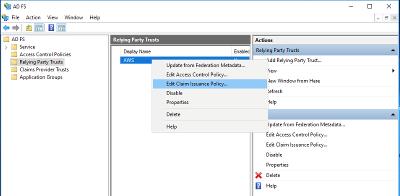Select Claims Provider Trusts in tree

pos(44,69)
